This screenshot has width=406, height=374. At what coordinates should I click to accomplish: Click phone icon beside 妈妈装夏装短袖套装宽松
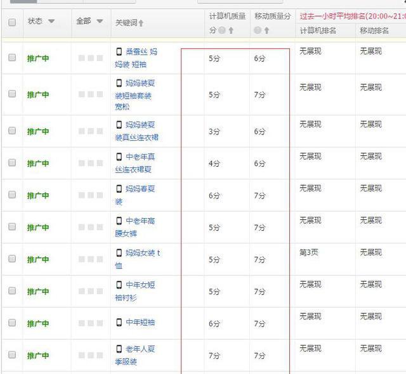pyautogui.click(x=119, y=83)
